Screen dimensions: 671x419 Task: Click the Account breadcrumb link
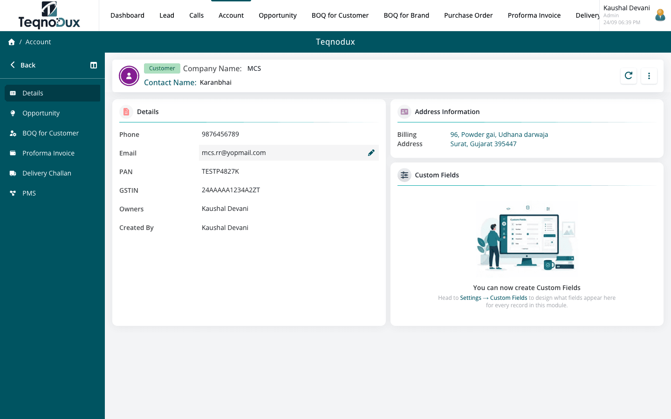tap(38, 42)
